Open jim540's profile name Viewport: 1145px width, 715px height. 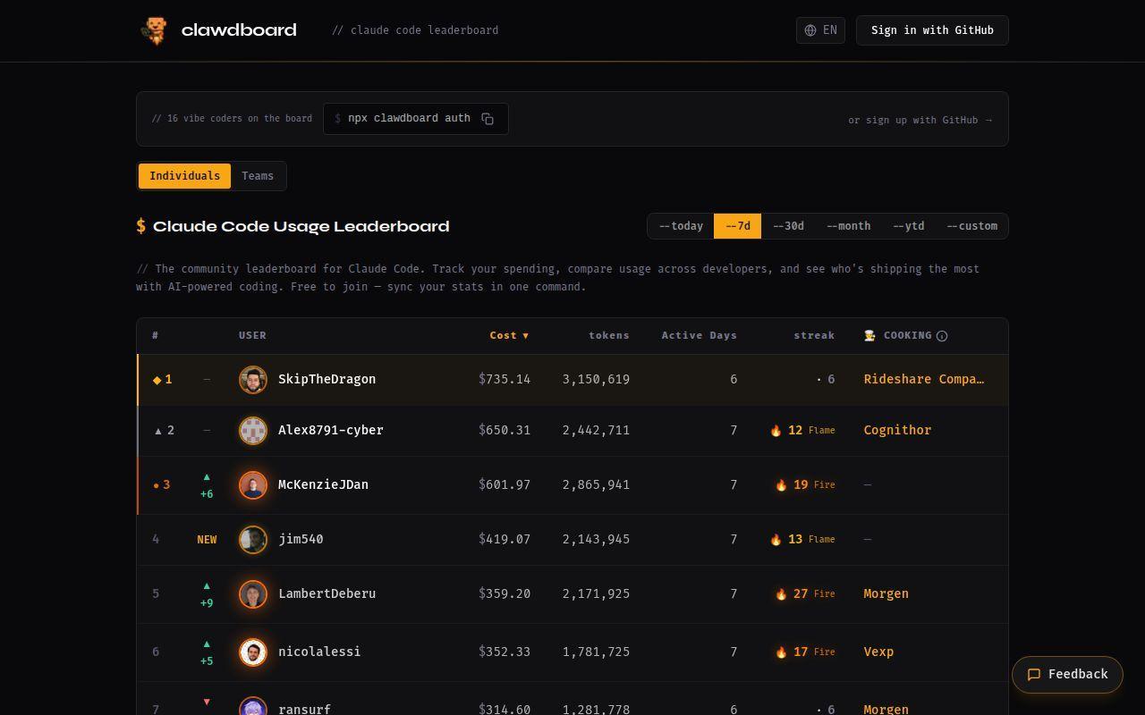pyautogui.click(x=301, y=540)
